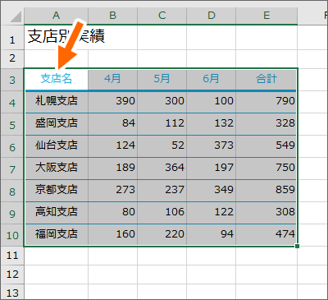Click the cell with value 106
The image size is (328, 300).
pos(162,213)
